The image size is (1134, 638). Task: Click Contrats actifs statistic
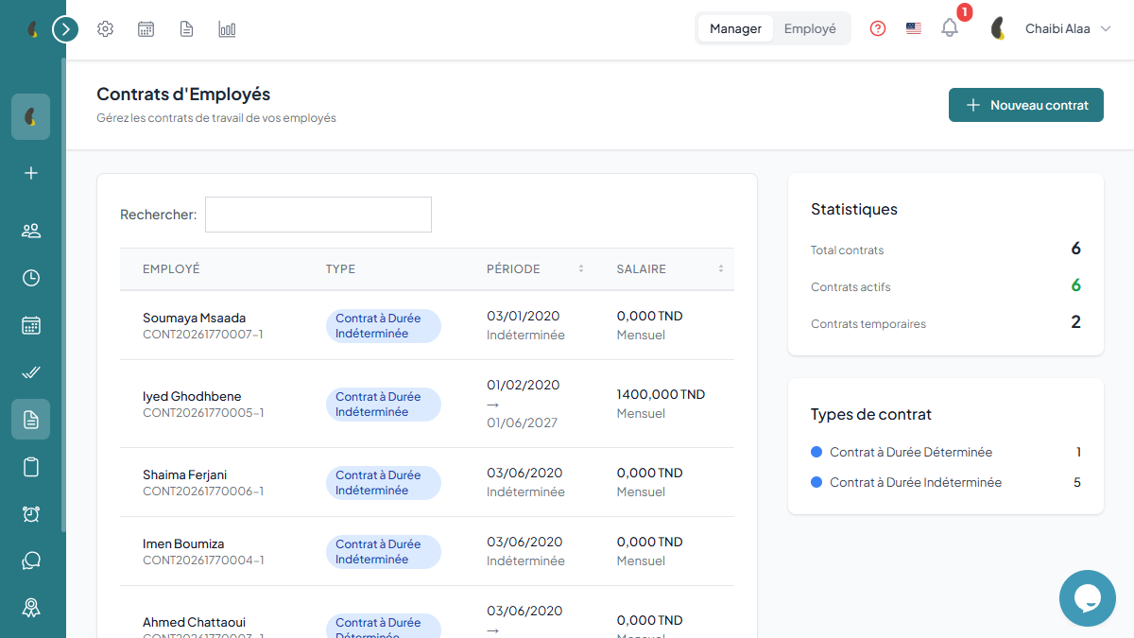pos(946,286)
